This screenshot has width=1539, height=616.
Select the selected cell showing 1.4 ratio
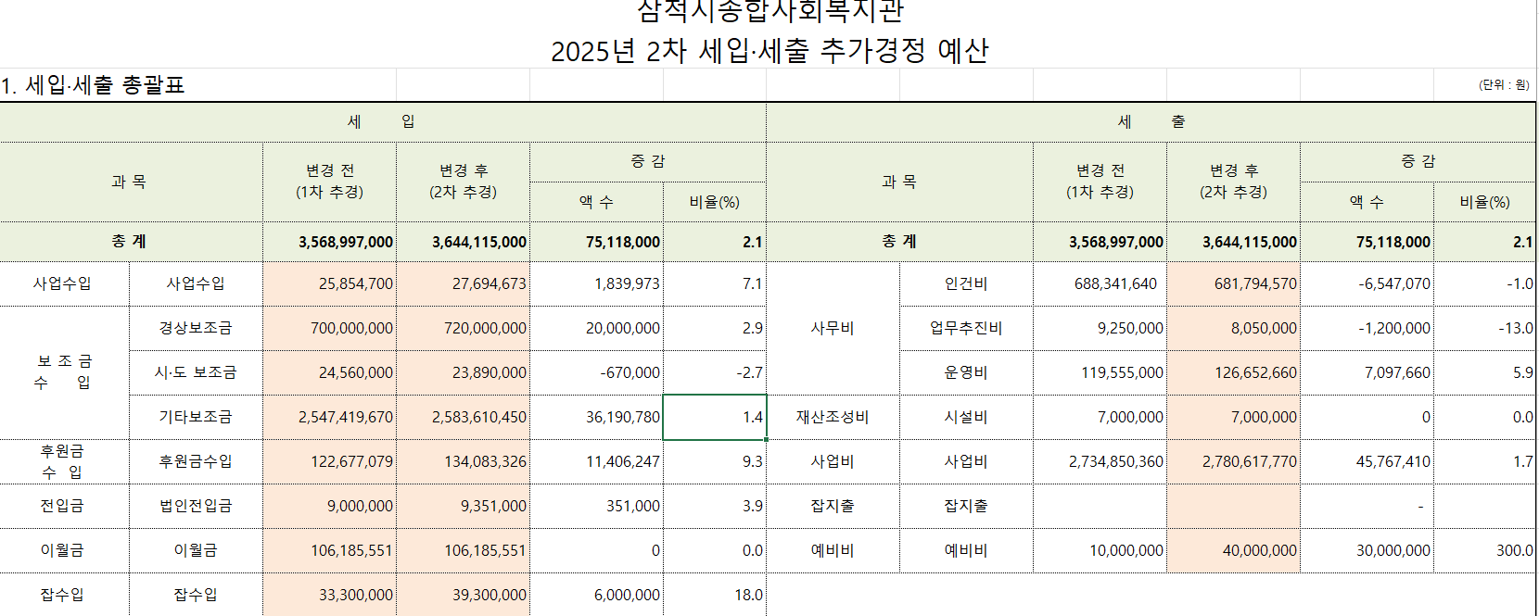tap(714, 417)
